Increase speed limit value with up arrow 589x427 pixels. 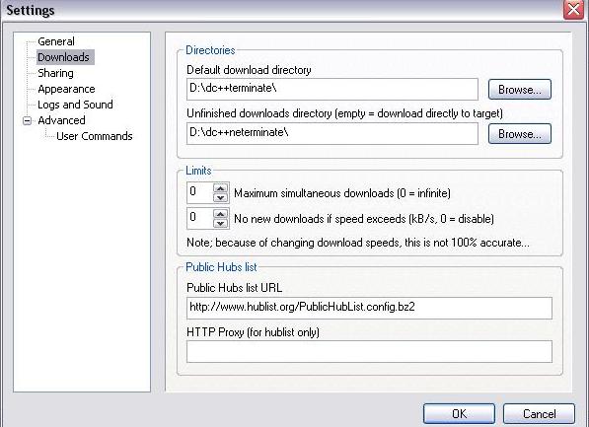pyautogui.click(x=220, y=214)
